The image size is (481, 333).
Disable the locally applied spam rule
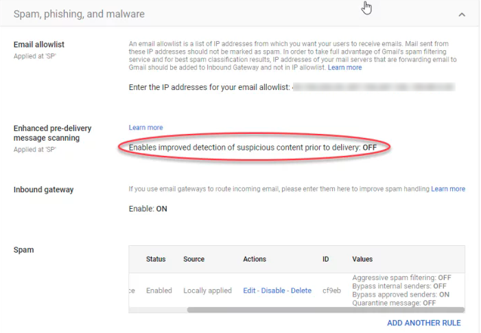pos(273,290)
